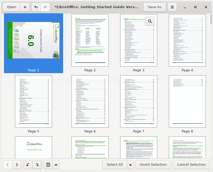Select the Page 1 cover thumbnail

click(x=33, y=40)
